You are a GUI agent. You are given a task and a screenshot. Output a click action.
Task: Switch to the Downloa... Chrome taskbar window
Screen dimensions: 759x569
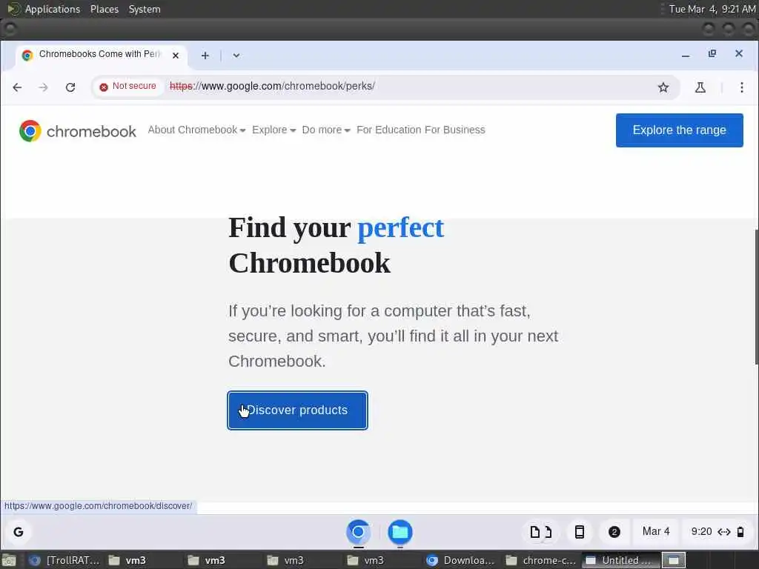(x=460, y=560)
